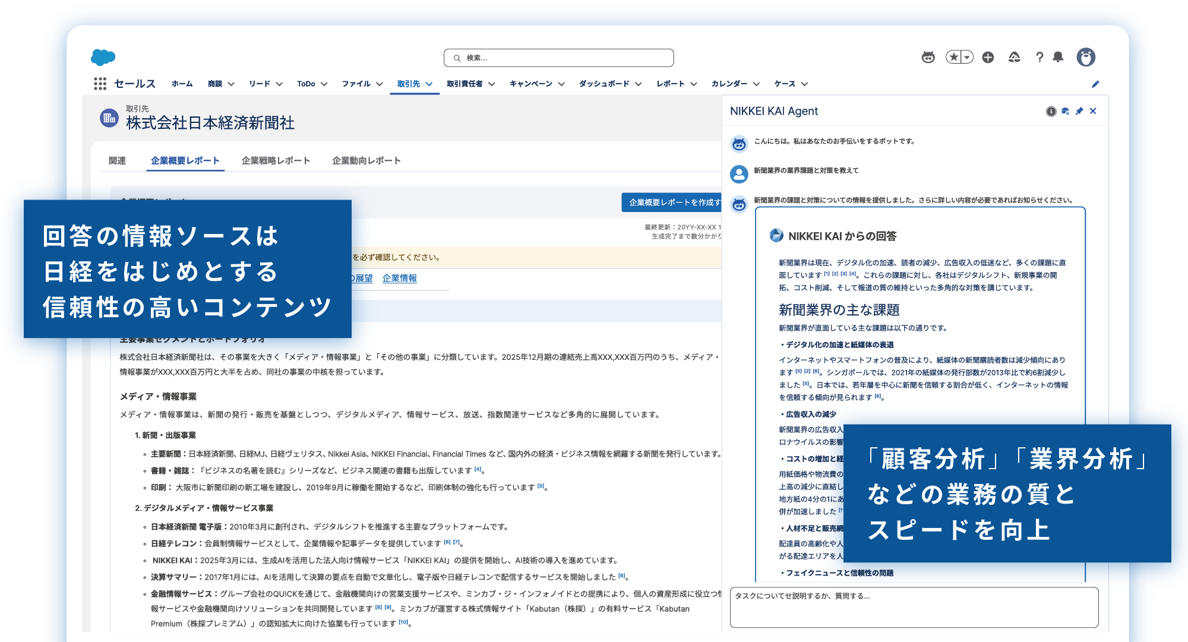
Task: Click the NIKKEI KAI answer logo icon
Action: tap(776, 235)
